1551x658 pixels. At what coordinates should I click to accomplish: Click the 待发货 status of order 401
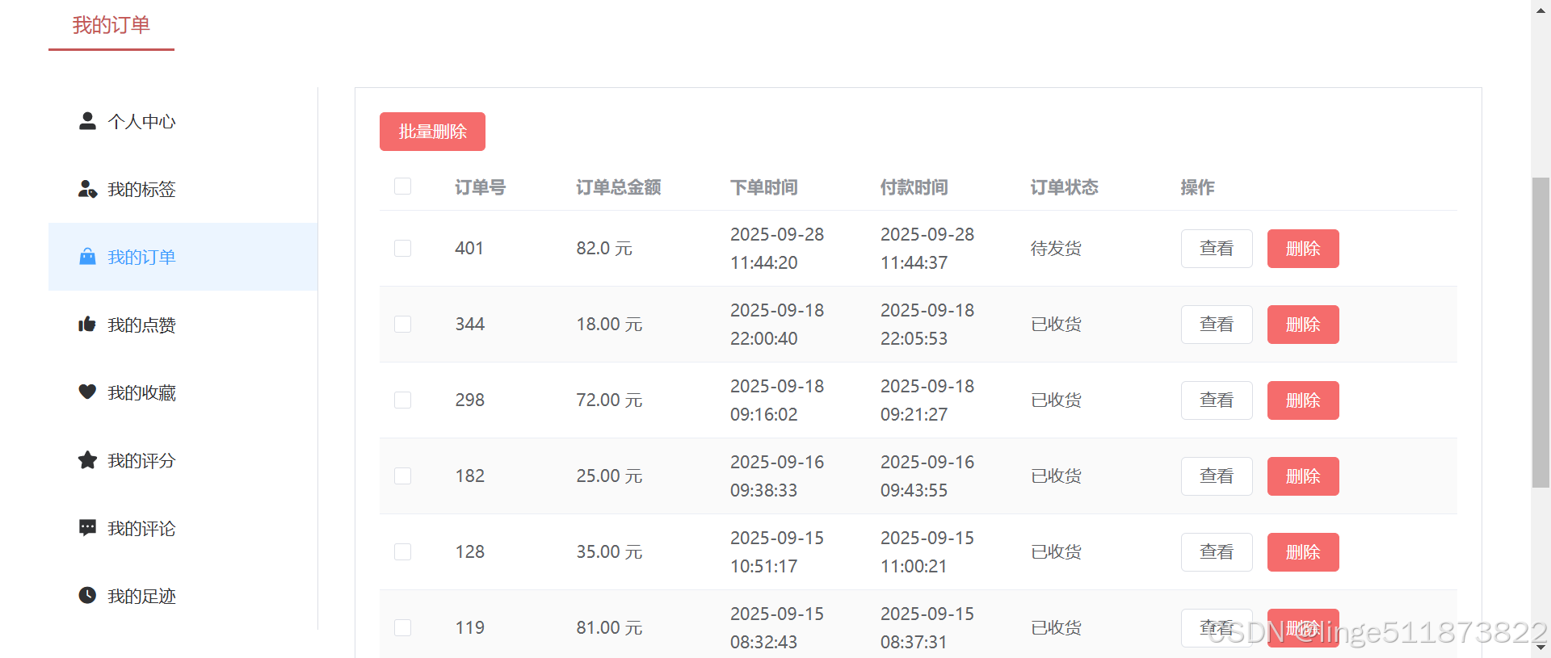(x=1056, y=249)
